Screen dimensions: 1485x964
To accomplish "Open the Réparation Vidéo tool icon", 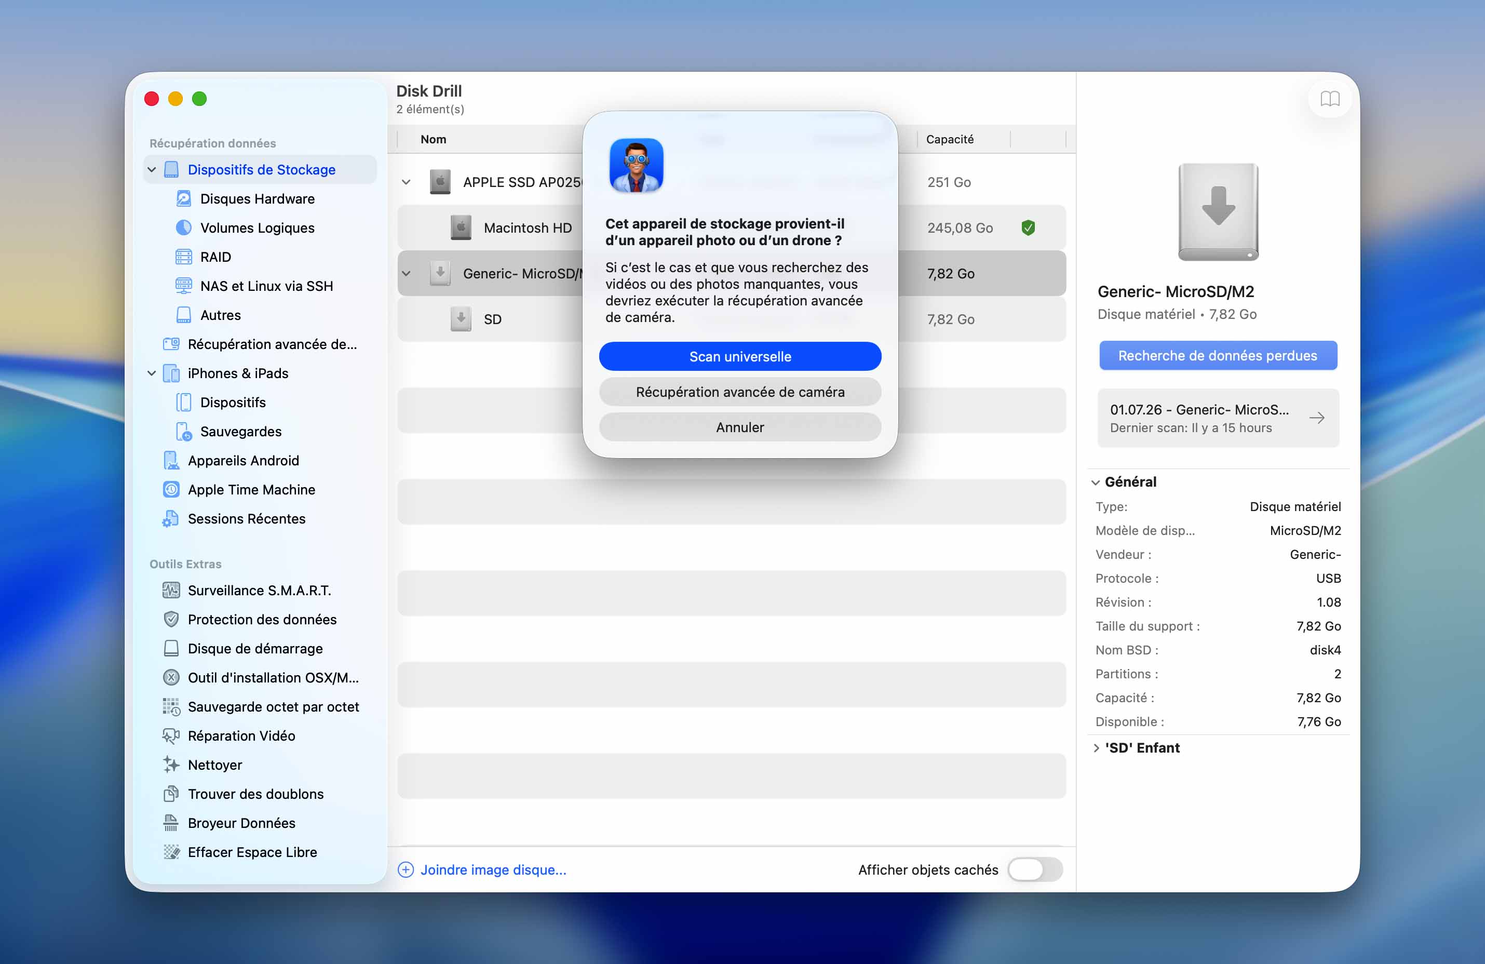I will (x=171, y=735).
